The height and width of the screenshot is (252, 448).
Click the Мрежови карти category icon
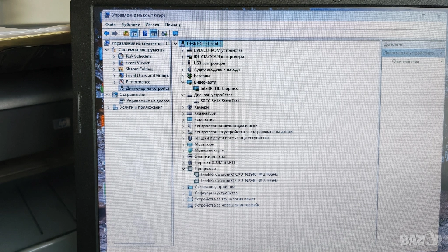click(190, 150)
